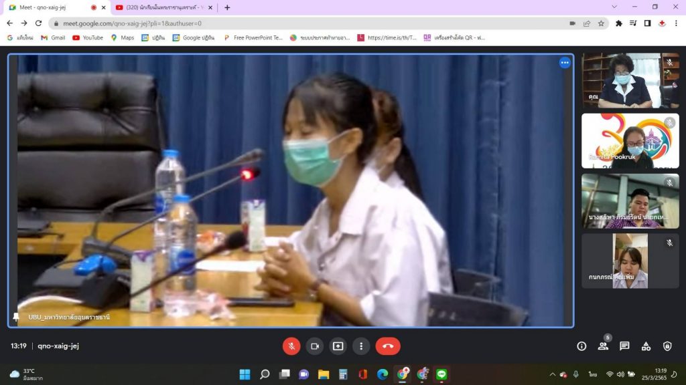
Task: Show hidden system tray icons
Action: tap(553, 374)
